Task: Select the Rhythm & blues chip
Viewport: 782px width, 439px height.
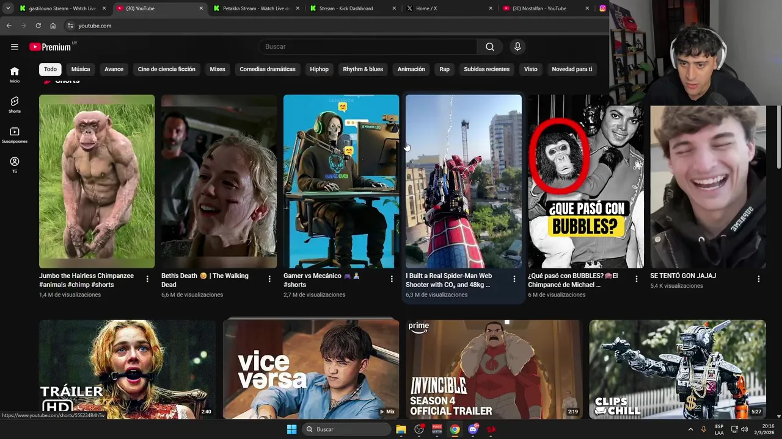Action: pyautogui.click(x=363, y=69)
